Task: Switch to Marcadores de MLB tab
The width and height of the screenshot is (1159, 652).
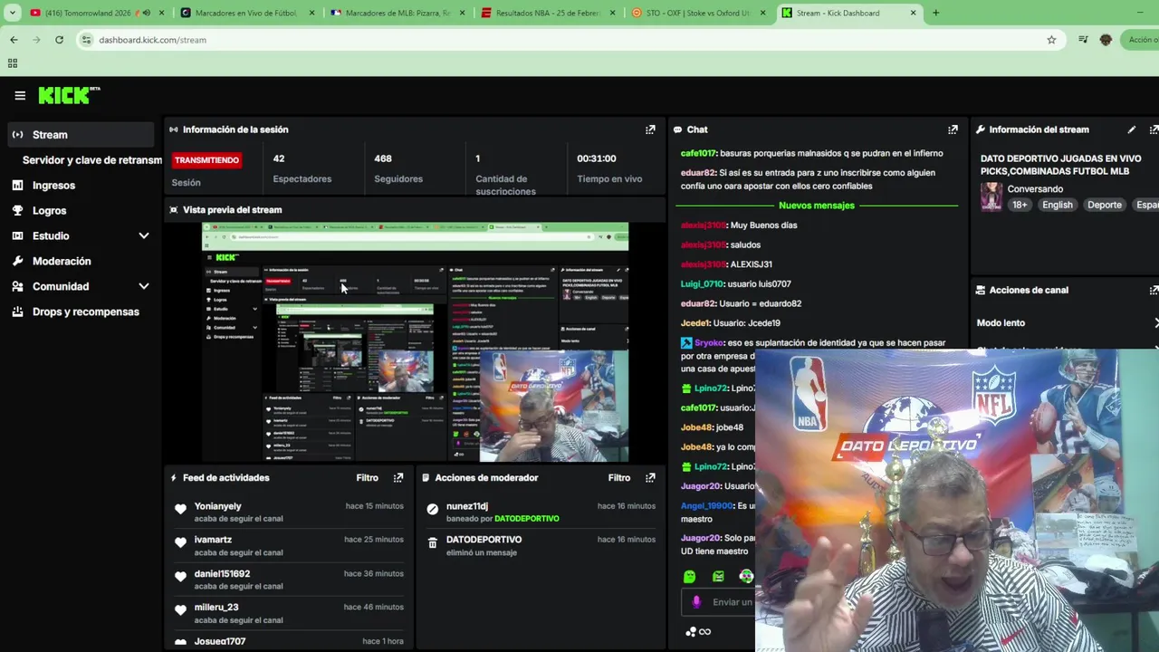Action: pyautogui.click(x=398, y=13)
